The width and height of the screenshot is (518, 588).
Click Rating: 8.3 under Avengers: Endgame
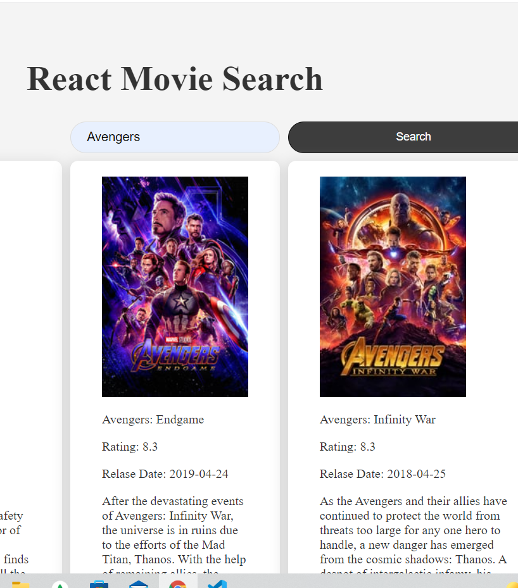pos(130,447)
